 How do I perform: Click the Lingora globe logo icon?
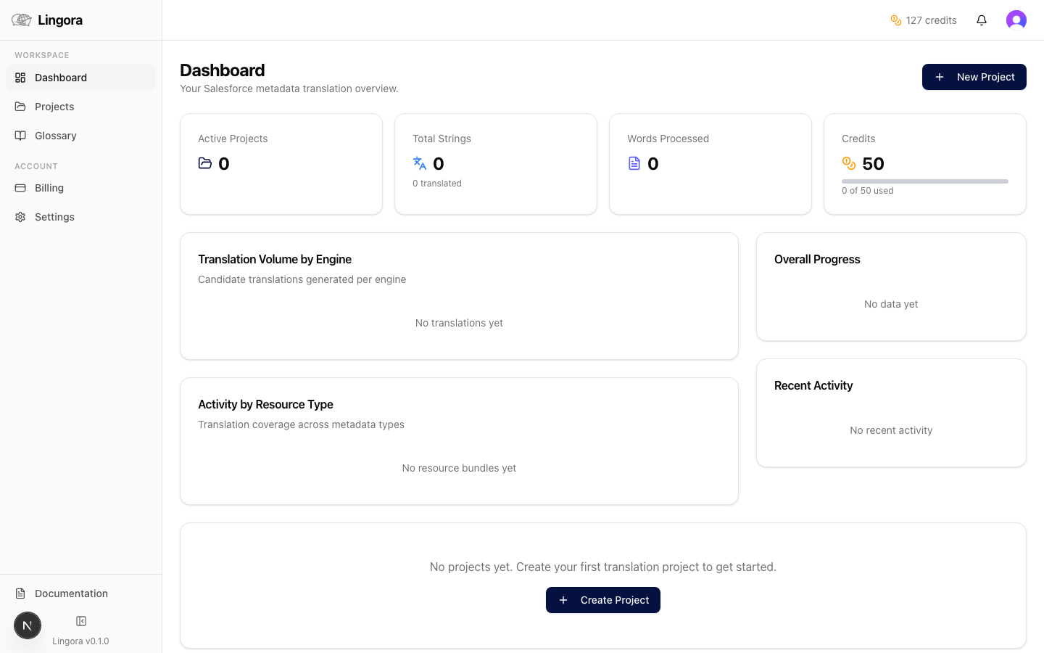click(20, 20)
